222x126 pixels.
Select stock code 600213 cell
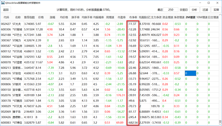click(6, 68)
